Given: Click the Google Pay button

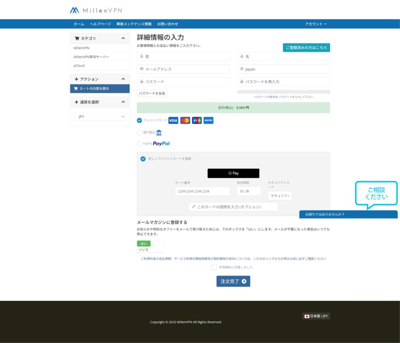Looking at the screenshot, I should click(234, 173).
